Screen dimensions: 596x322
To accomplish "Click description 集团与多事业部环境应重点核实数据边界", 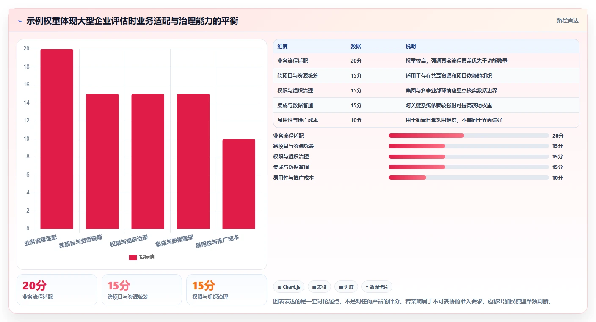I will point(451,91).
